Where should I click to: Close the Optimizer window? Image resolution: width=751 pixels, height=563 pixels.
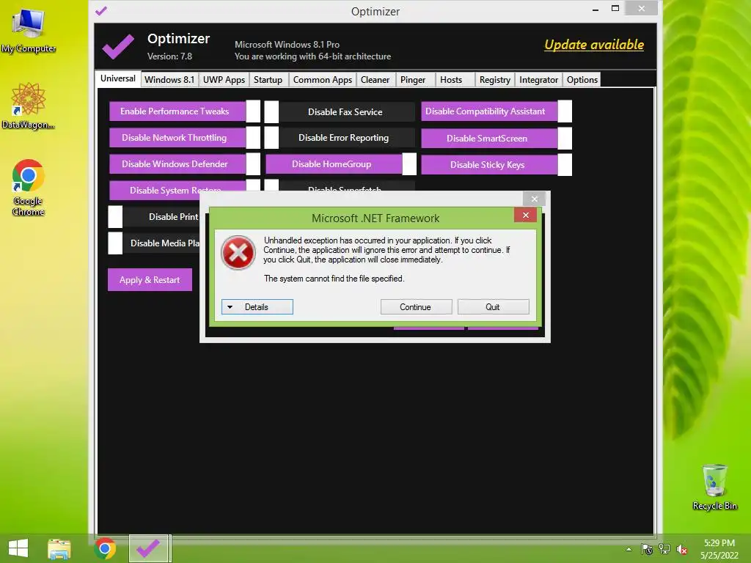tap(642, 8)
